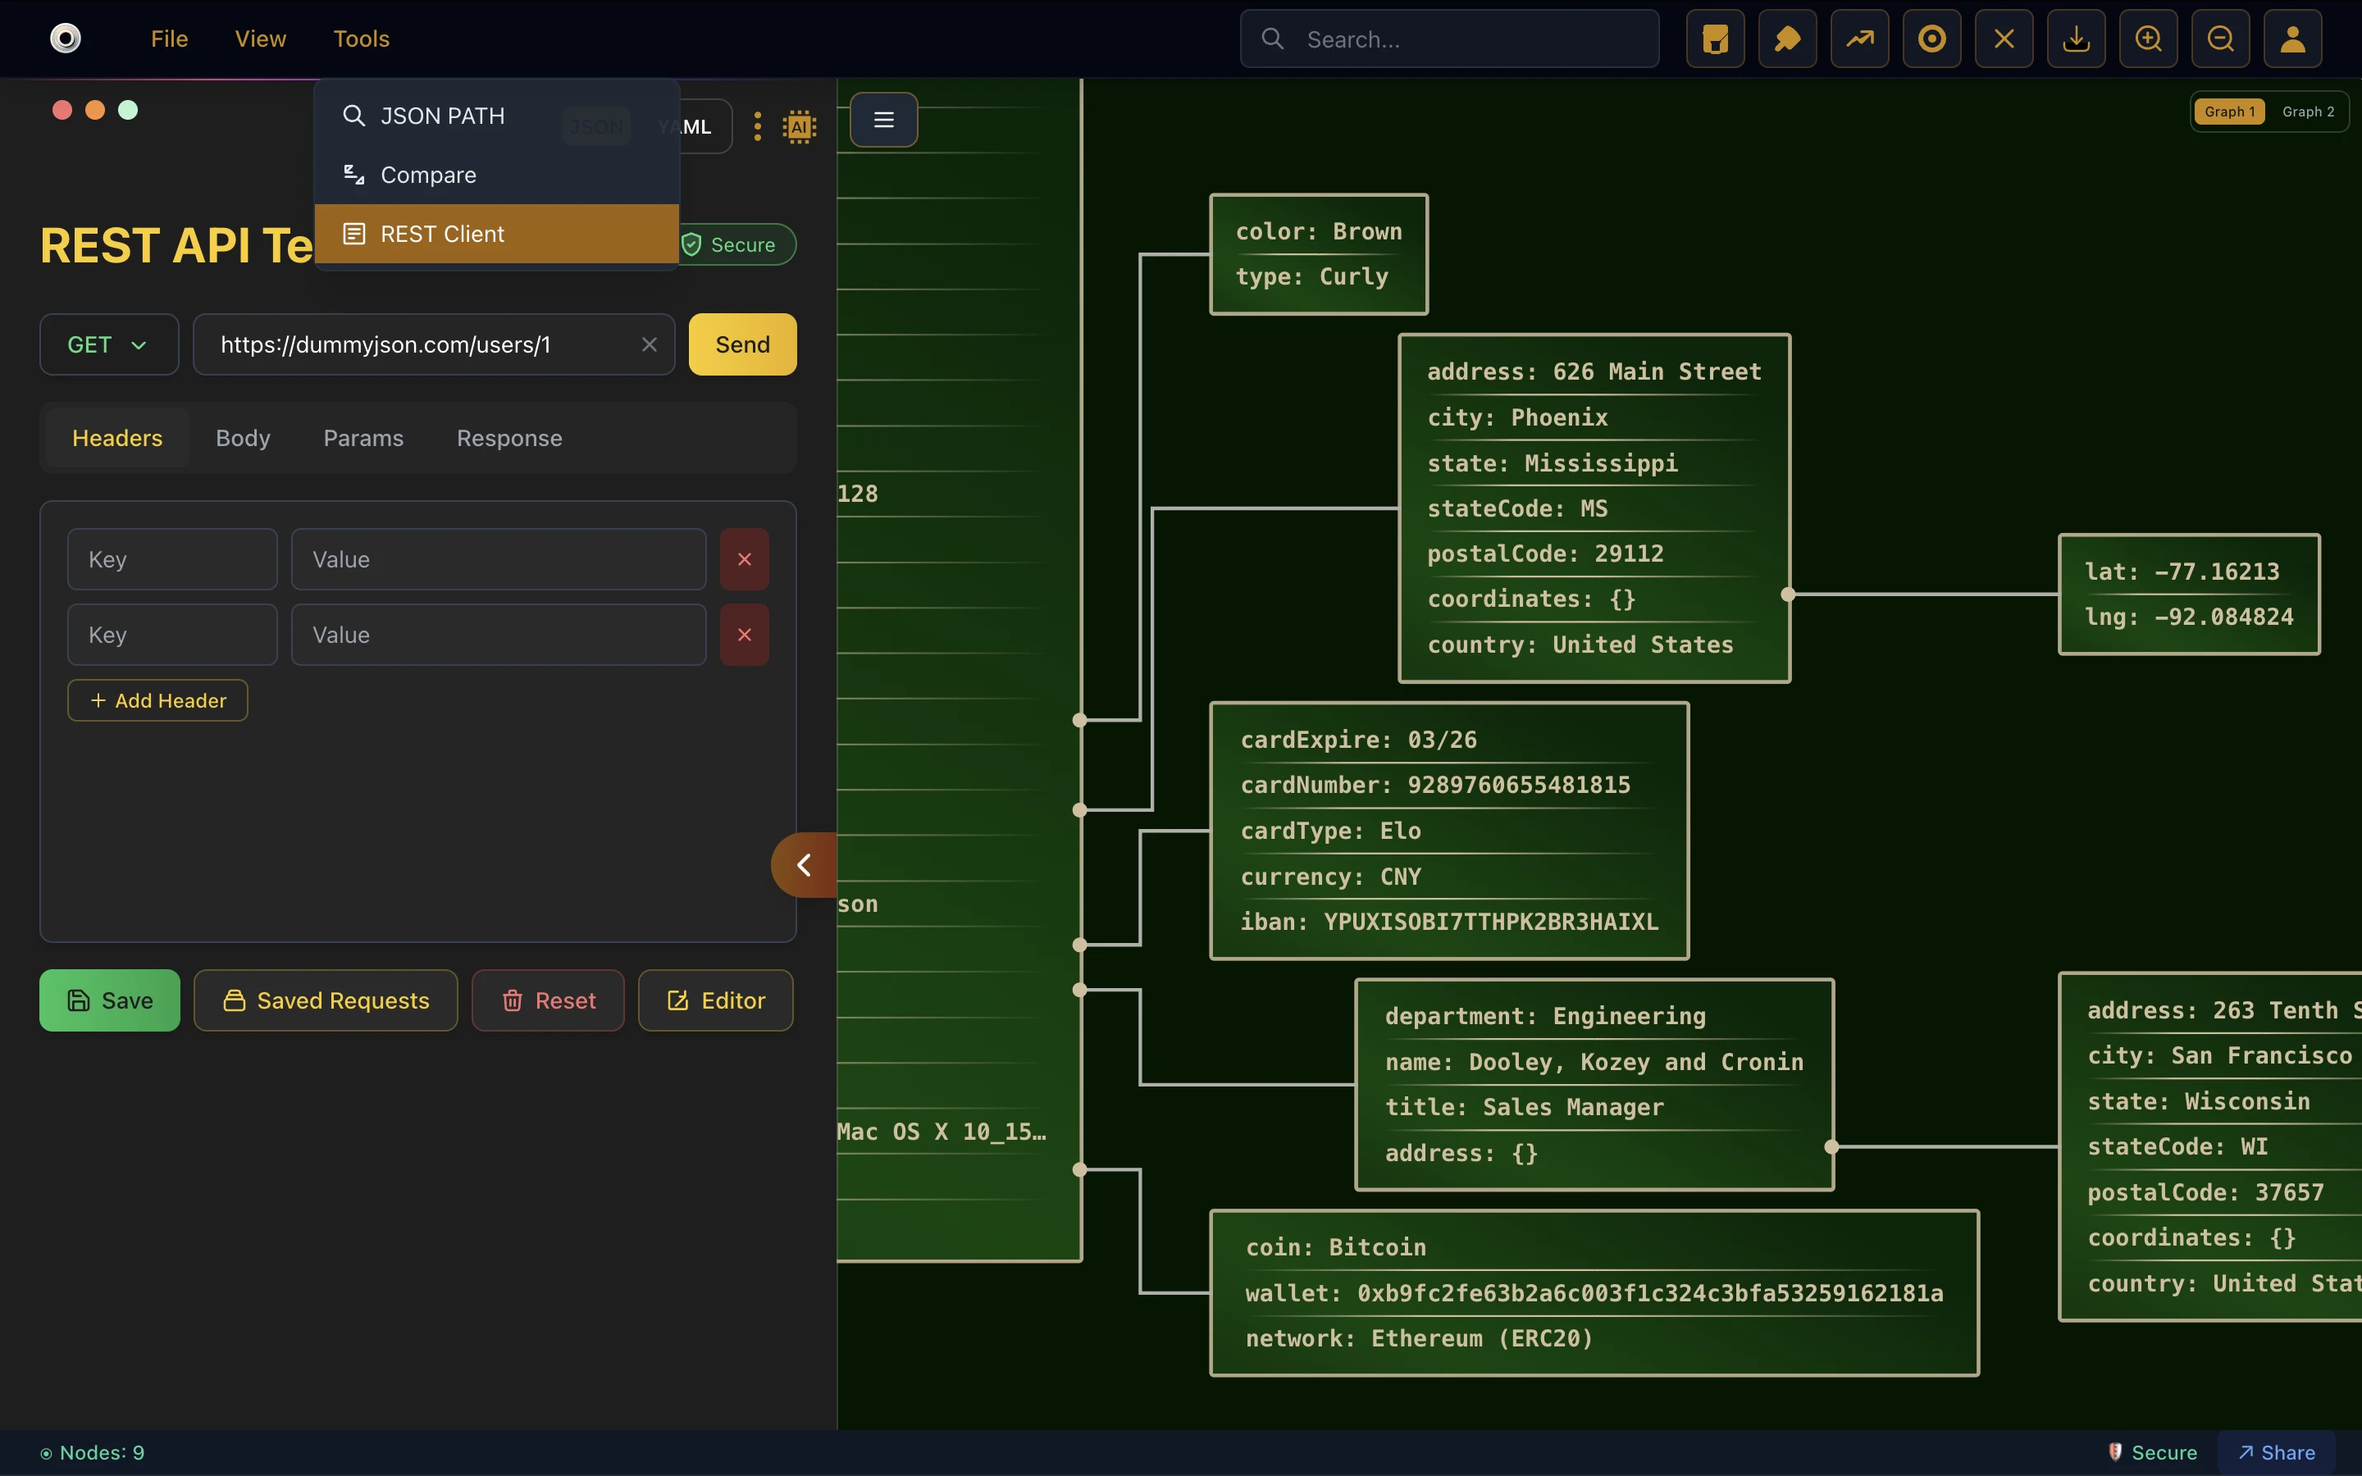The image size is (2362, 1476).
Task: Click the second header Key field
Action: [x=171, y=635]
